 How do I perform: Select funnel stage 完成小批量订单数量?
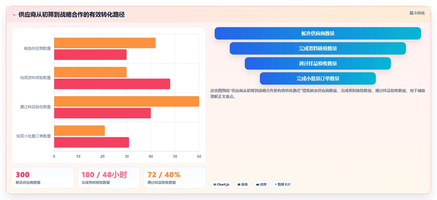pos(318,78)
